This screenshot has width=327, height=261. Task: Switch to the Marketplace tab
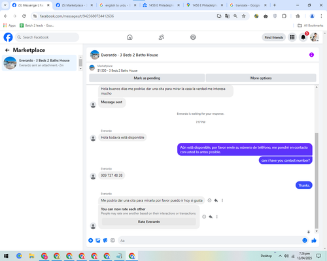74,5
